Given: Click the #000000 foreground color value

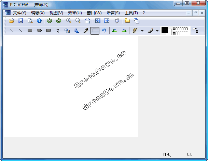Looking at the screenshot, I should [x=180, y=29].
